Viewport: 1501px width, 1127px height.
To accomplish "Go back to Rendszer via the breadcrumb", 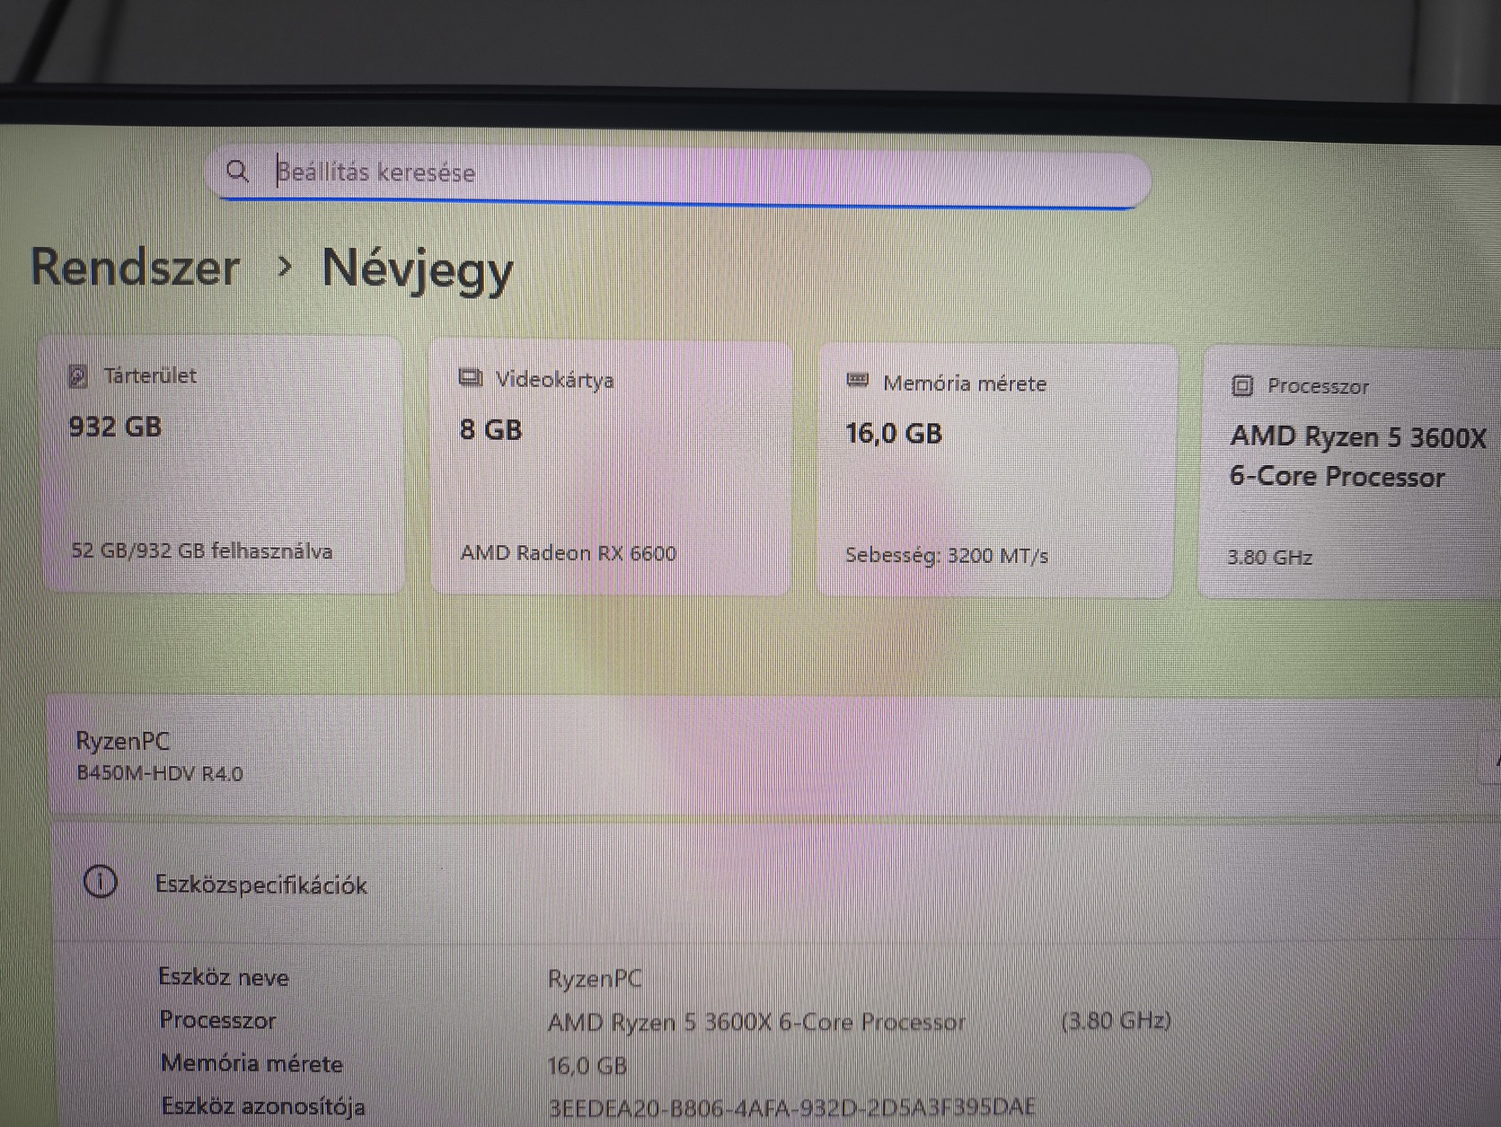I will (136, 268).
